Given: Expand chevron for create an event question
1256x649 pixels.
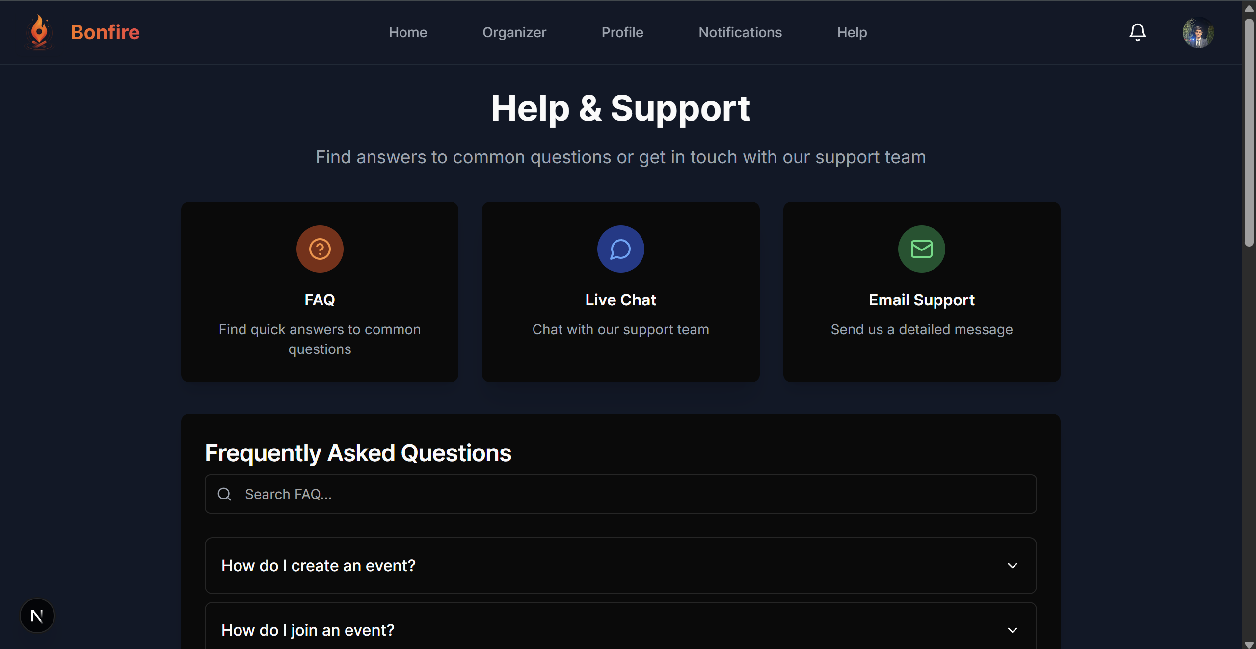Looking at the screenshot, I should (x=1012, y=566).
